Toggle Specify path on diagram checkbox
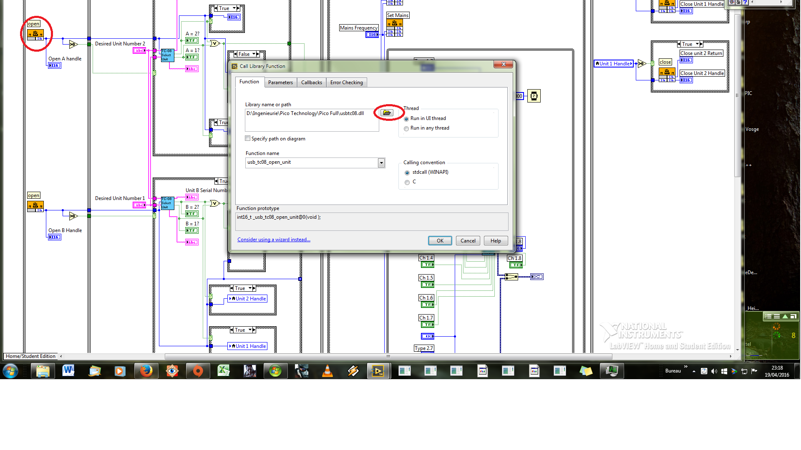The image size is (801, 450). coord(247,138)
